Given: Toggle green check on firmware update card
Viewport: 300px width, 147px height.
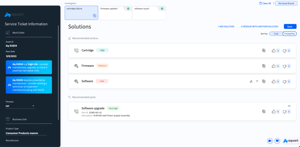Looking at the screenshot, I should (x=128, y=9).
